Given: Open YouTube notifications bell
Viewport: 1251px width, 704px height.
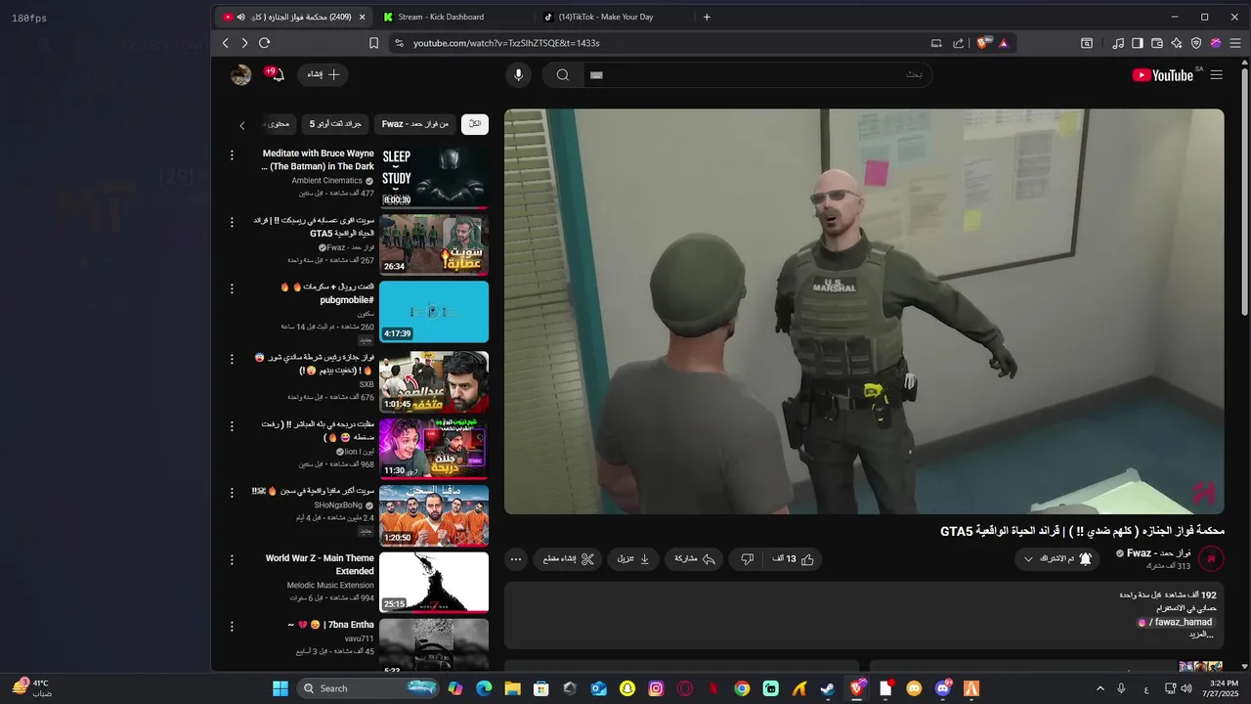Looking at the screenshot, I should [x=279, y=75].
